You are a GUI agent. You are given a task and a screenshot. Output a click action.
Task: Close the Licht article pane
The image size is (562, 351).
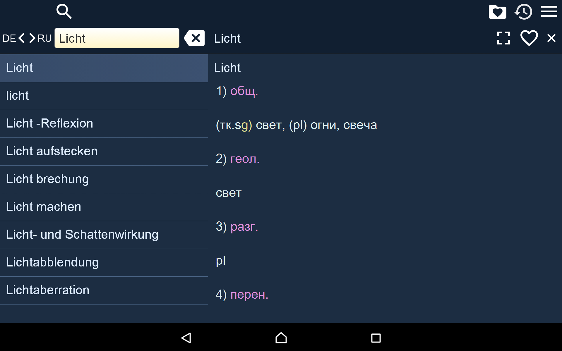[x=551, y=38]
